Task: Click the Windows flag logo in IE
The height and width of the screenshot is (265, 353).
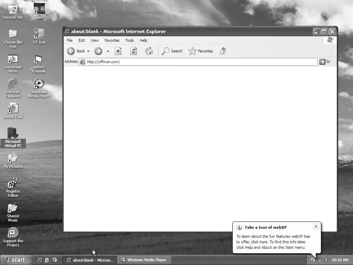Action: tap(330, 40)
